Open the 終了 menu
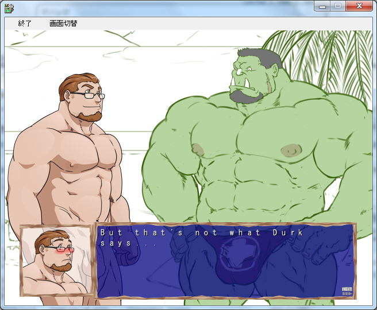This screenshot has width=377, height=310. coord(25,24)
